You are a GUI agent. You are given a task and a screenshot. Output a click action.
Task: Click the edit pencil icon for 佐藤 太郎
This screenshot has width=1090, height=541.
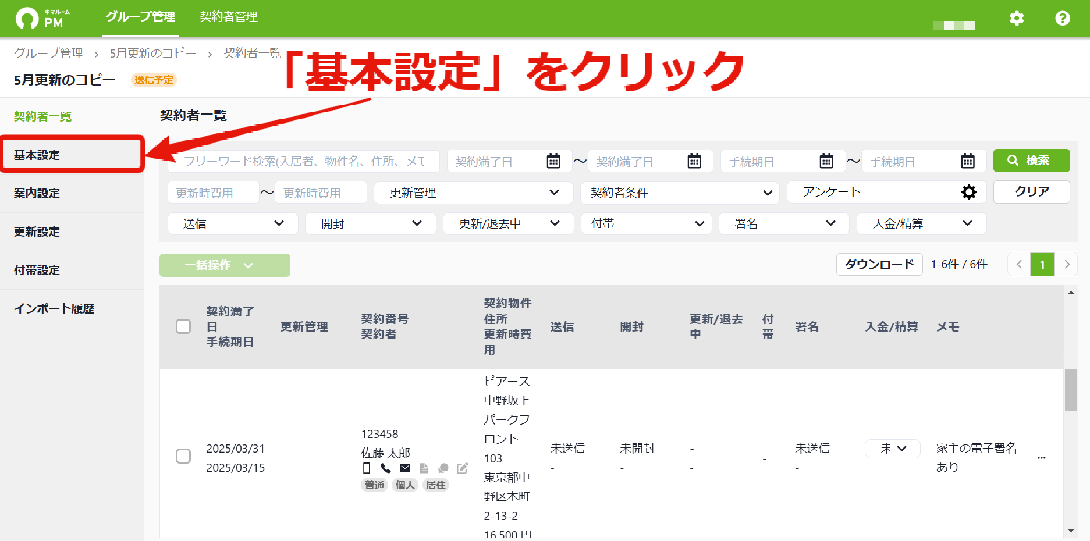463,468
